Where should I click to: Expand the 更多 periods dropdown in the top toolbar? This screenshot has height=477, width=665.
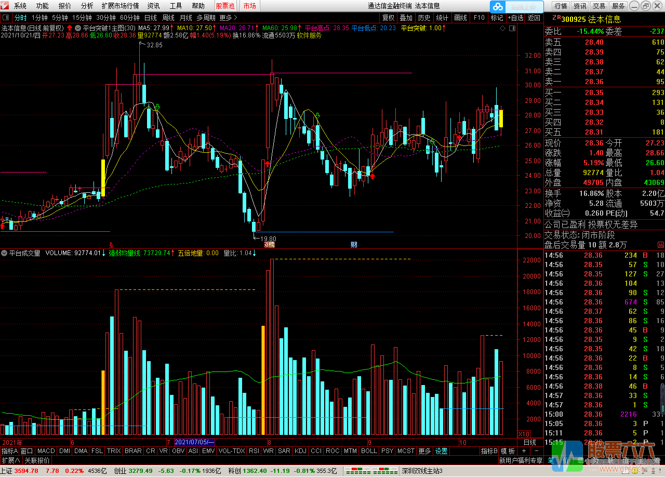pos(229,18)
